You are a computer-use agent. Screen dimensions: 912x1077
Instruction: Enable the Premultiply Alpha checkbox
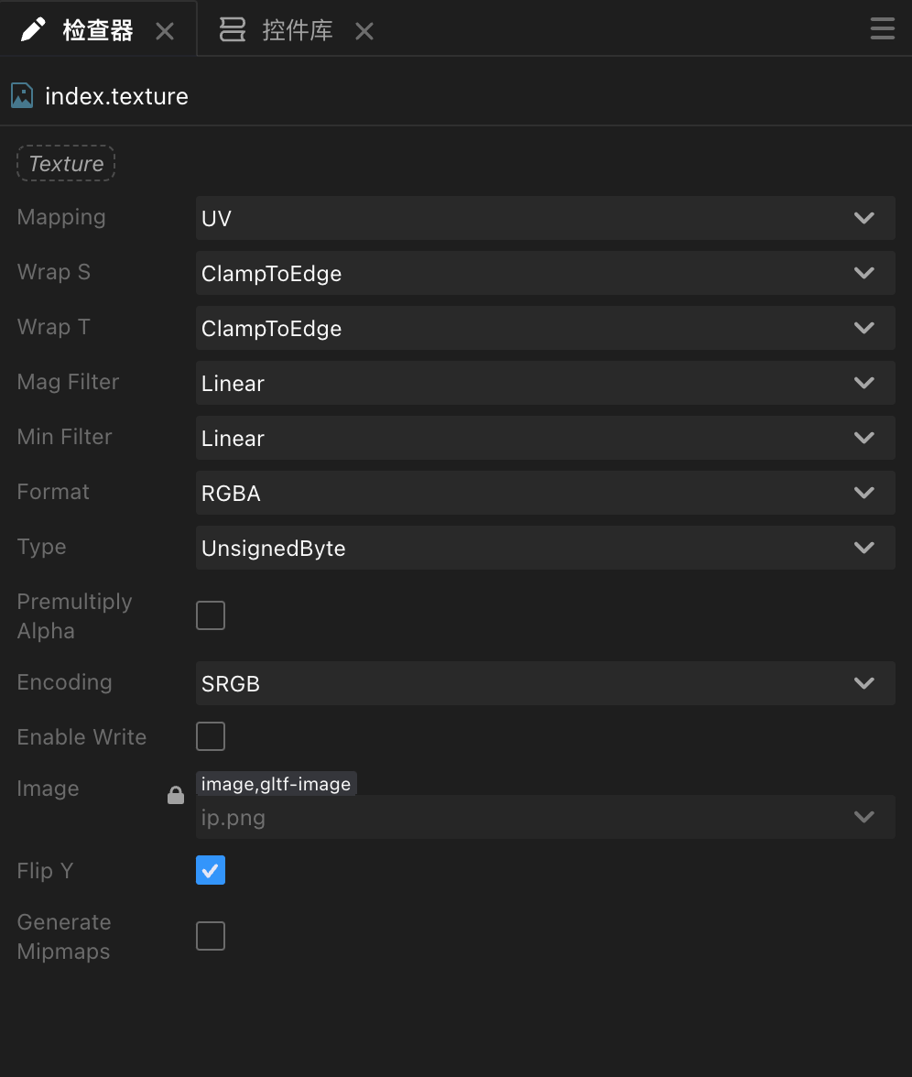pyautogui.click(x=211, y=615)
